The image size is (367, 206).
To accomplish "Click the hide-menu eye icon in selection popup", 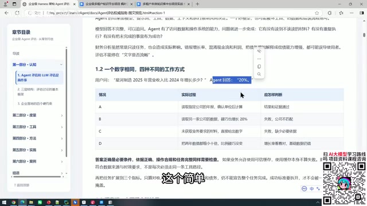I will pos(259,51).
